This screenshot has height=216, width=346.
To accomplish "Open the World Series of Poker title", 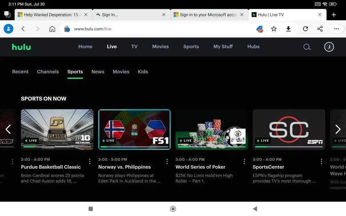I will 200,167.
